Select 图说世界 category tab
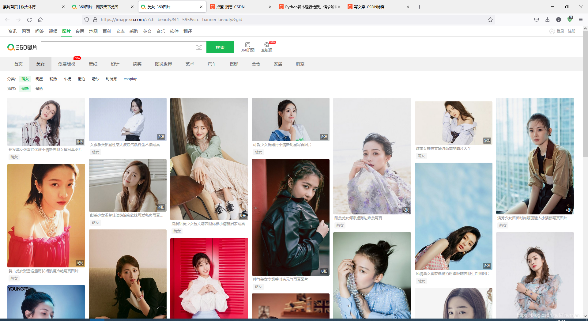The image size is (588, 321). [164, 64]
